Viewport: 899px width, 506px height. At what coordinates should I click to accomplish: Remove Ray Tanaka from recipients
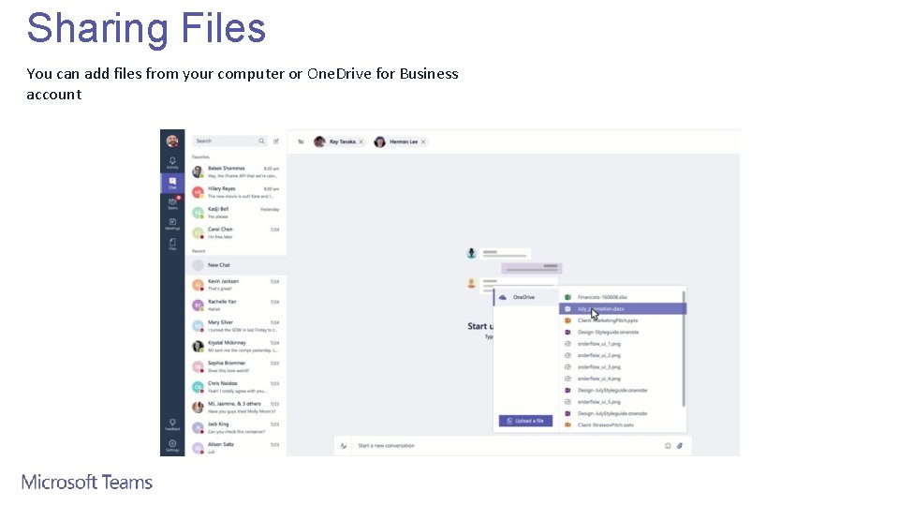361,141
